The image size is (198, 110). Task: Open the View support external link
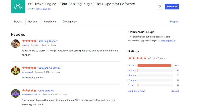(168, 40)
